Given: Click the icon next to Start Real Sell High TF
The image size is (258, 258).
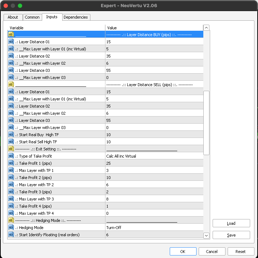Looking at the screenshot, I should [x=11, y=142].
